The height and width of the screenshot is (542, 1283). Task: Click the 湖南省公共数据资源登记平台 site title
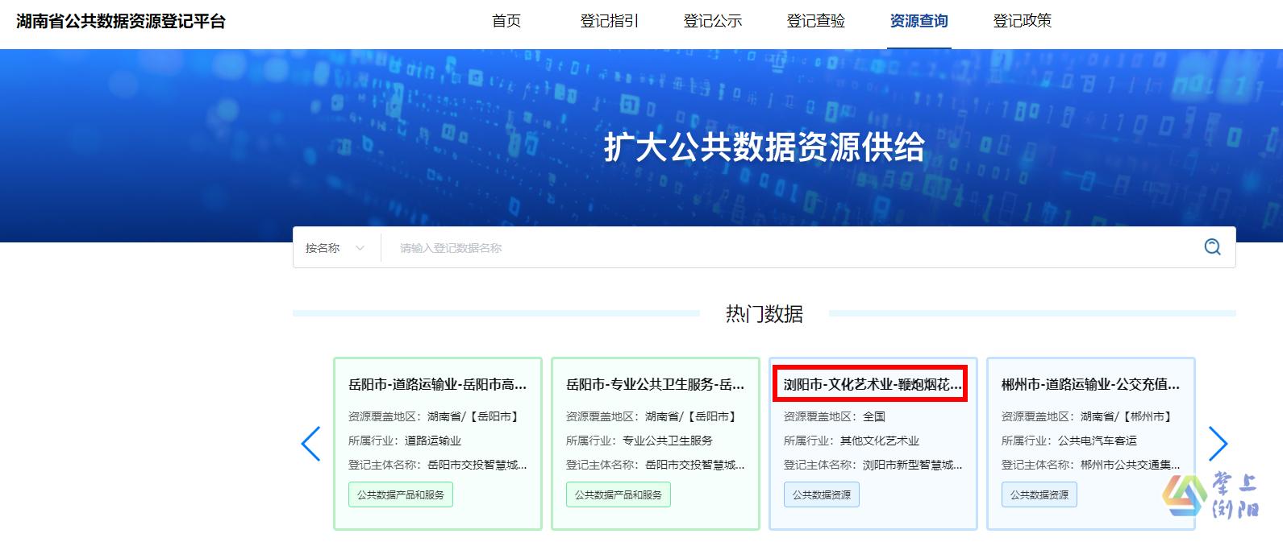[121, 21]
